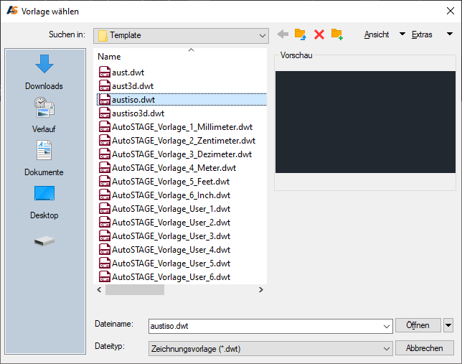Click the DWT icon of austiso3d.dwt
462x364 pixels.
coord(105,113)
